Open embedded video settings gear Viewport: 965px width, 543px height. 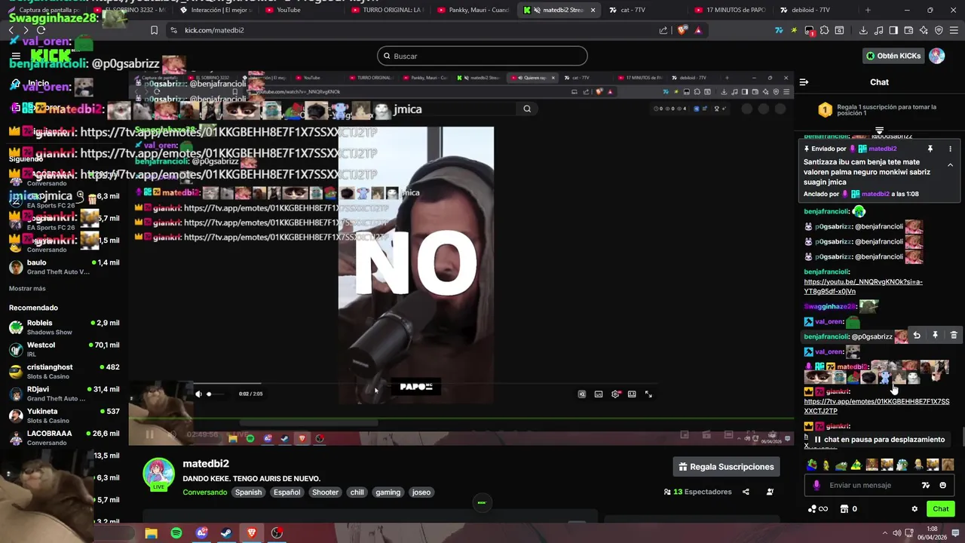[615, 394]
